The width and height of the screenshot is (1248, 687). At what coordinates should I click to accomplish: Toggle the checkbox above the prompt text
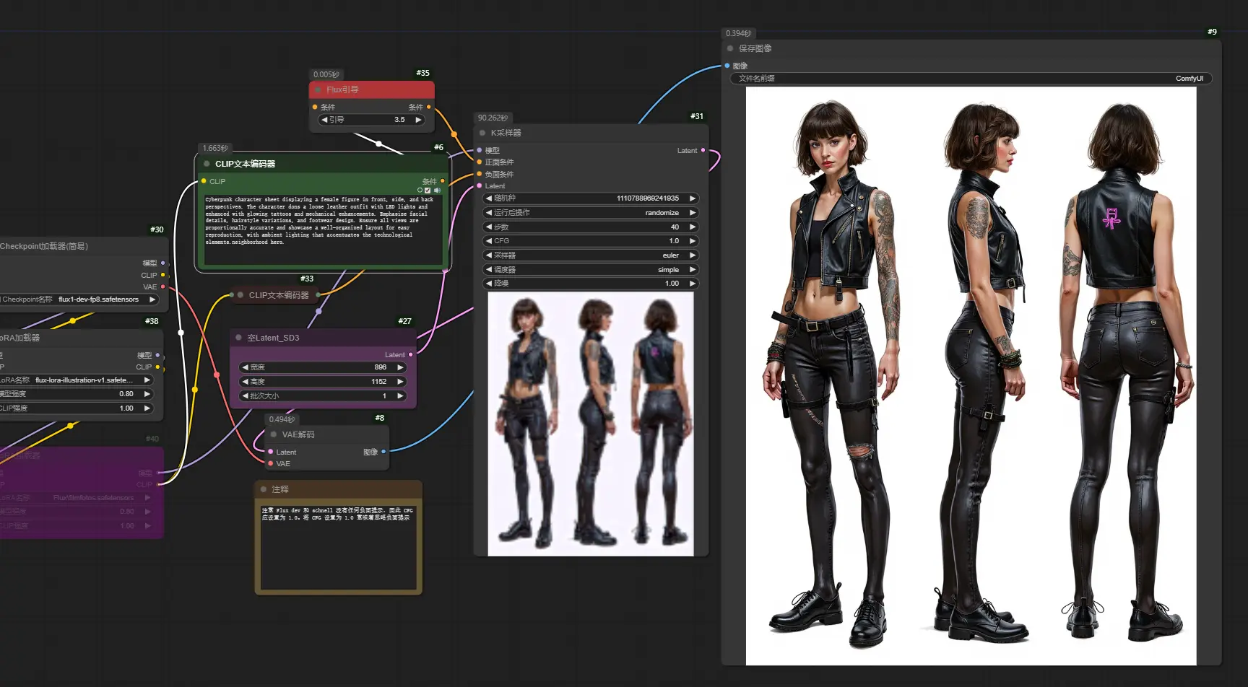(x=428, y=191)
